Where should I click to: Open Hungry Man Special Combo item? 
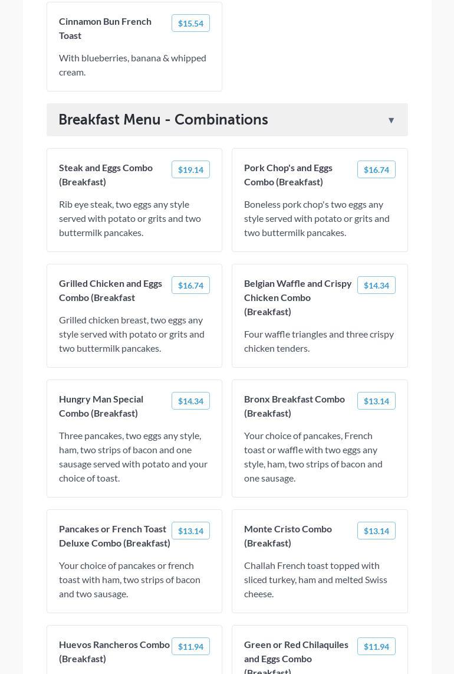pyautogui.click(x=101, y=406)
